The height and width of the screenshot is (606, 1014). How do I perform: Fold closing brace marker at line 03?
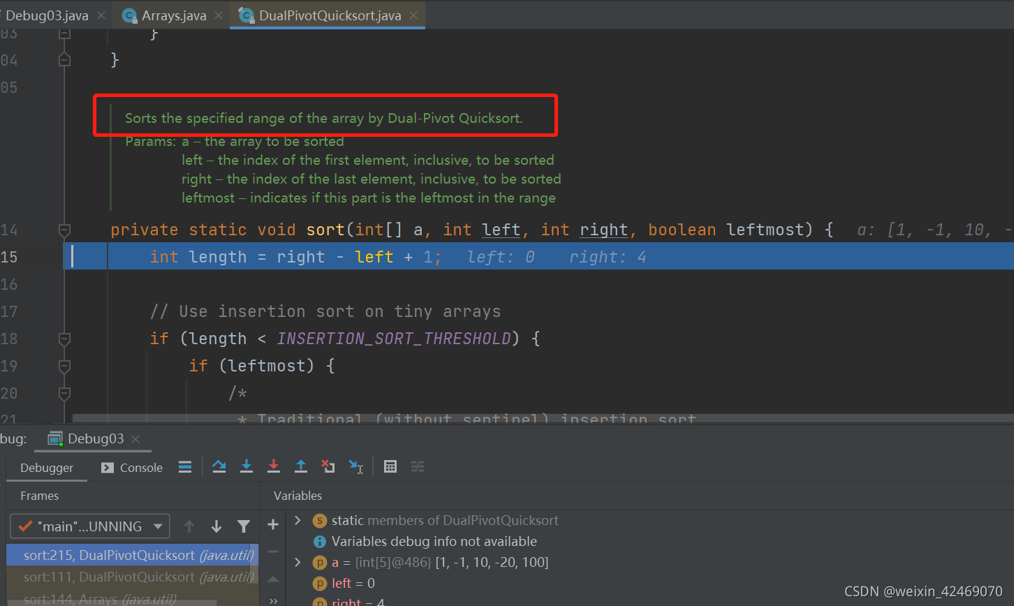[64, 33]
